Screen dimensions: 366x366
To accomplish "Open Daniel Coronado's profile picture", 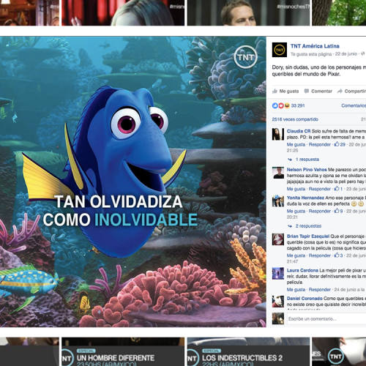I will click(278, 302).
